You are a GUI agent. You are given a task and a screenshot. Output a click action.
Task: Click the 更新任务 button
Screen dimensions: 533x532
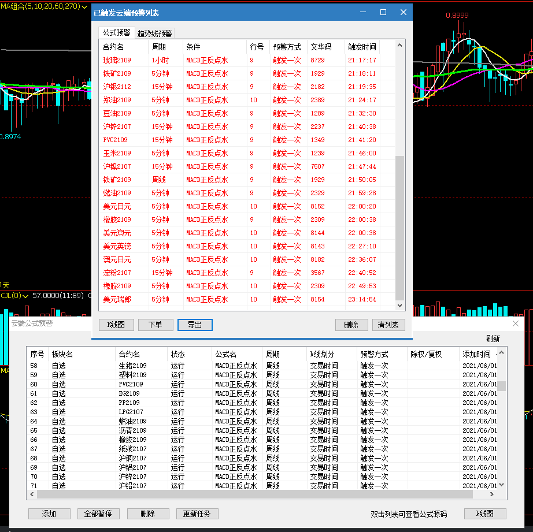point(197,514)
